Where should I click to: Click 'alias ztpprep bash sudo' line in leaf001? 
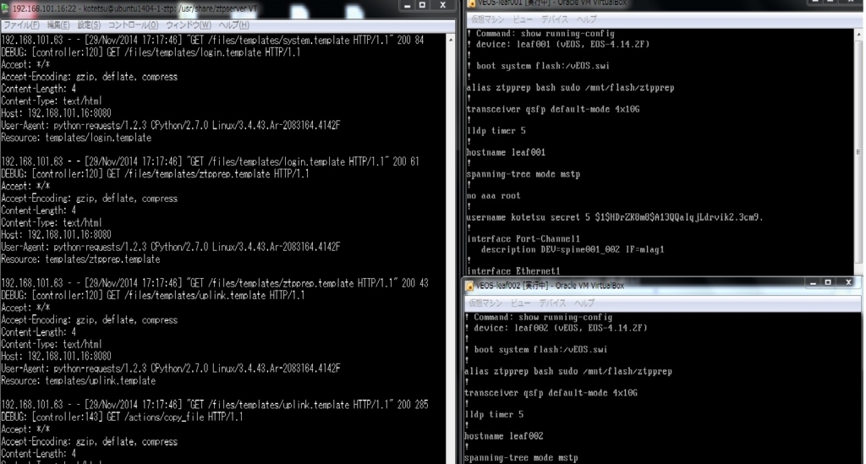571,87
